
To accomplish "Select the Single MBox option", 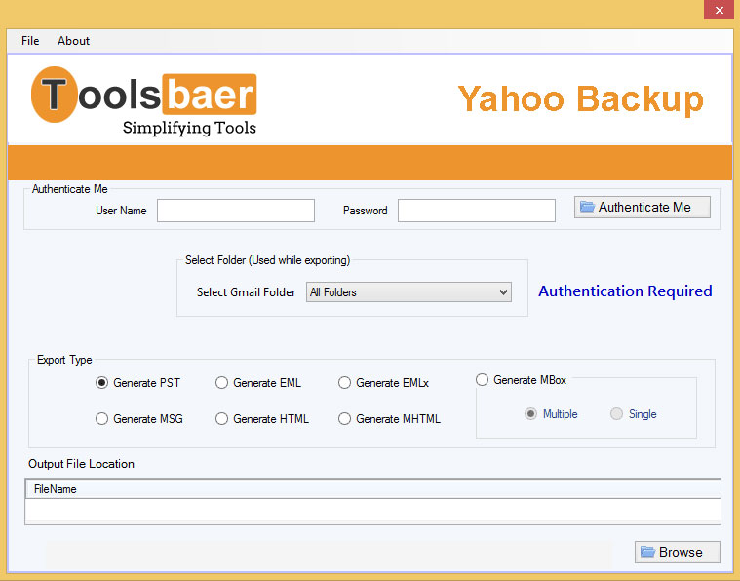I will tap(616, 414).
